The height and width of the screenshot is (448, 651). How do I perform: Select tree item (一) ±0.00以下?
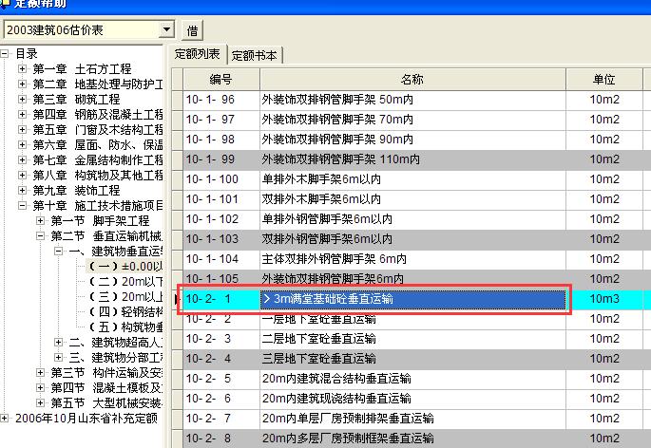[x=124, y=267]
